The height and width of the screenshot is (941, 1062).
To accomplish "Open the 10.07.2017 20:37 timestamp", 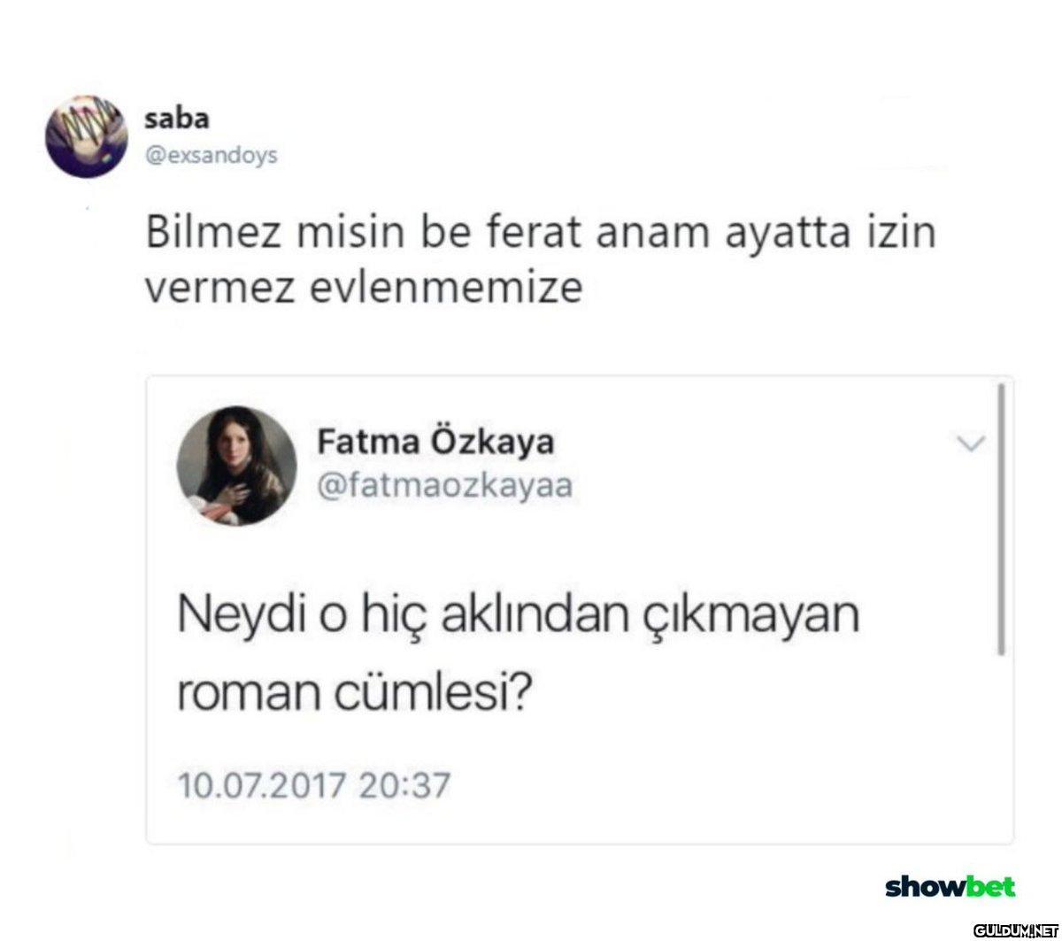I will coord(315,784).
